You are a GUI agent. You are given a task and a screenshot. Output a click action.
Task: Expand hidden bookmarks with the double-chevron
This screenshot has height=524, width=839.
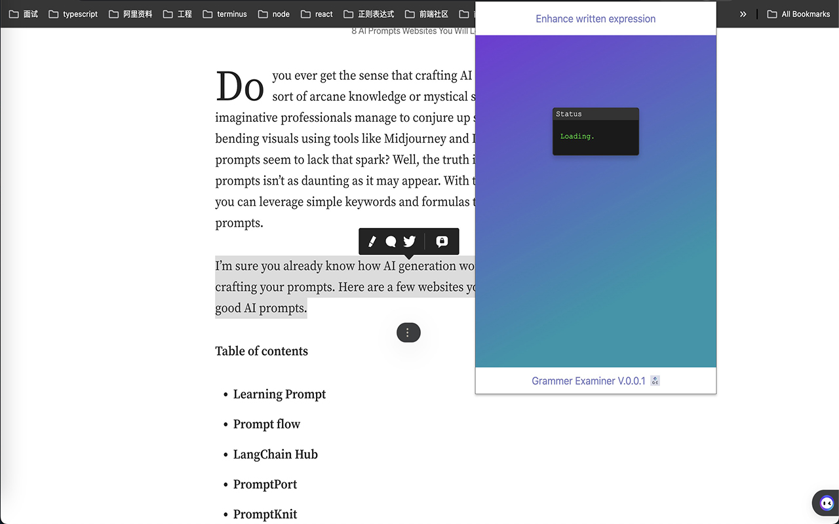tap(743, 13)
